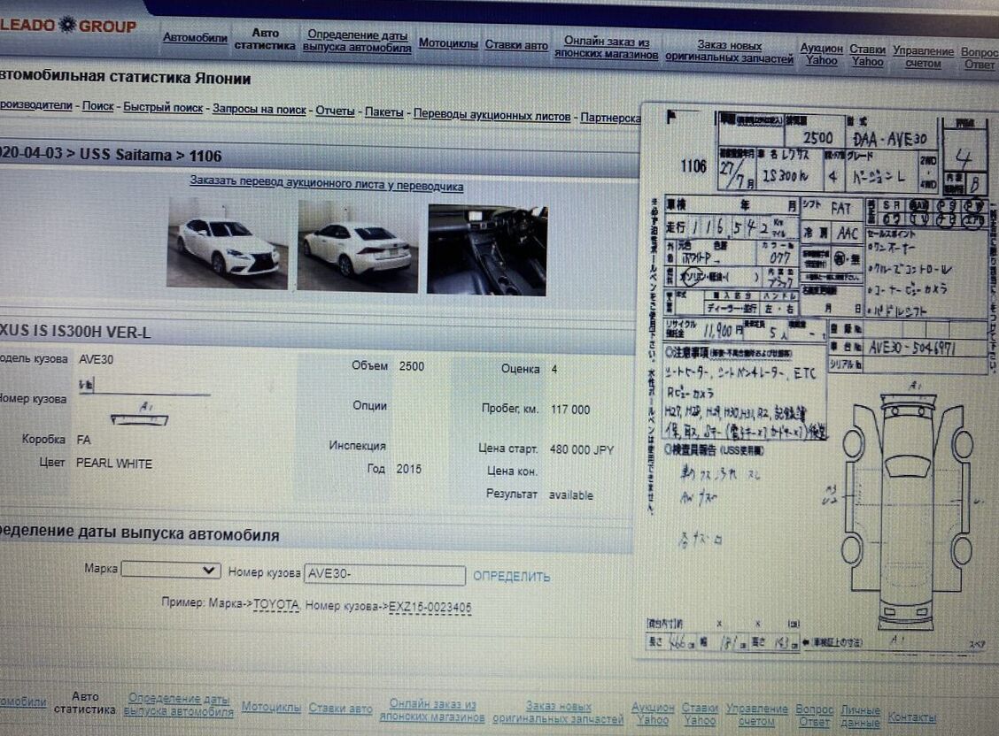This screenshot has height=736, width=999.
Task: Focus the Номер кузова input field
Action: click(x=385, y=574)
